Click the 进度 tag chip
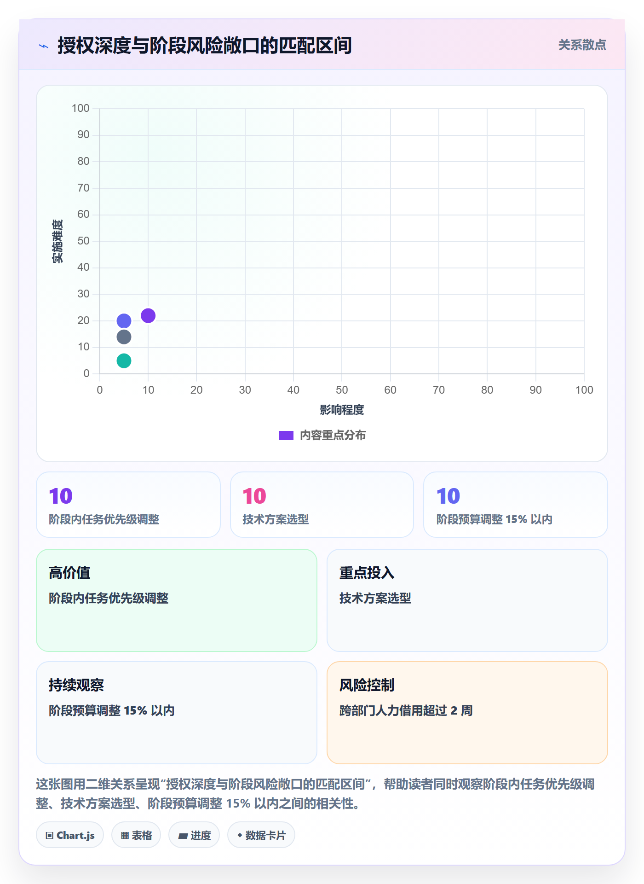This screenshot has width=644, height=884. pyautogui.click(x=194, y=835)
